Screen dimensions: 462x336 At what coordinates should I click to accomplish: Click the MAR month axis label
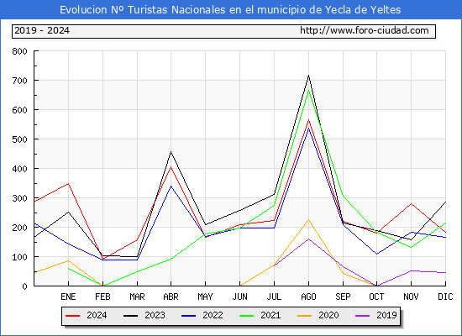point(137,297)
